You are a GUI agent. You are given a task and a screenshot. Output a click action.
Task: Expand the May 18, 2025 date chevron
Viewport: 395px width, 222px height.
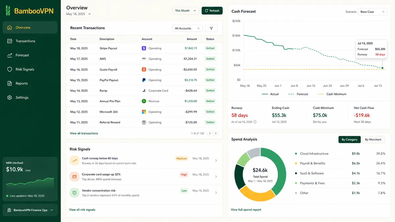coord(90,14)
